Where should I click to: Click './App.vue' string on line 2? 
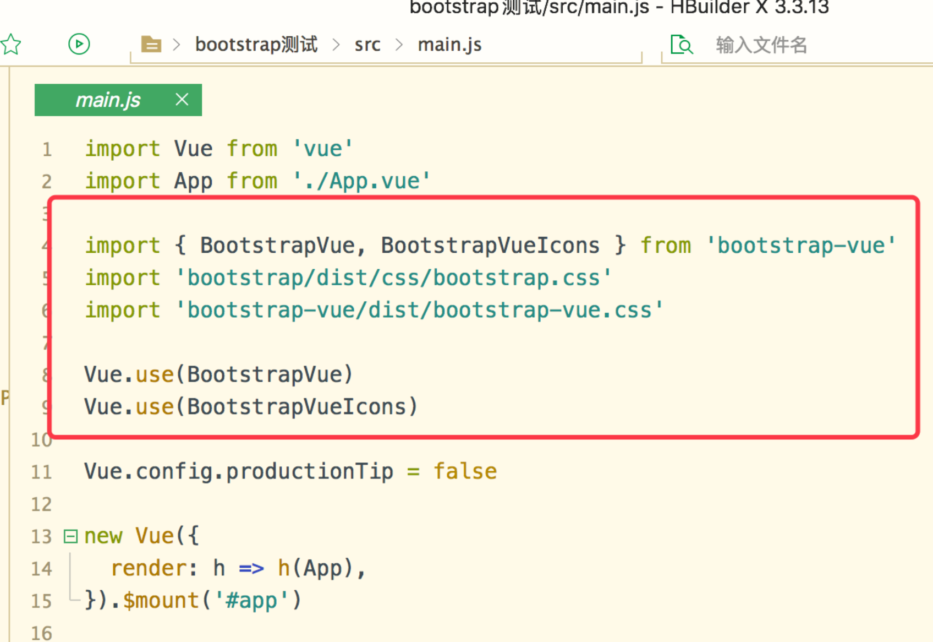tap(361, 181)
